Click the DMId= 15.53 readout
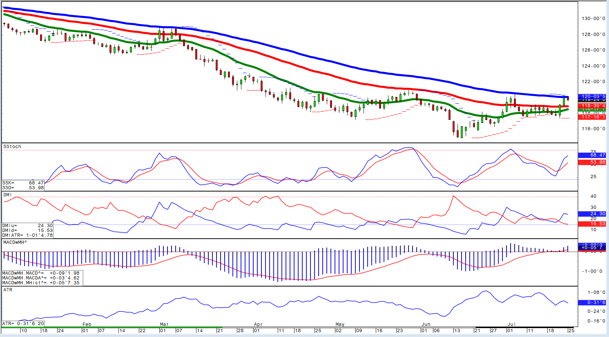 pos(27,230)
